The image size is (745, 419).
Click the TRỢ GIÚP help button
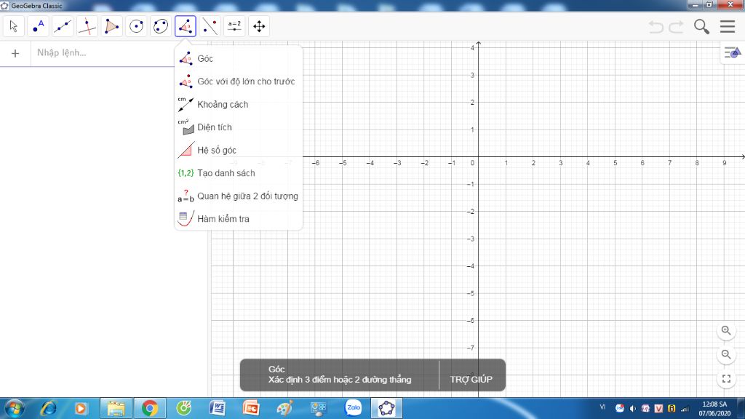471,379
